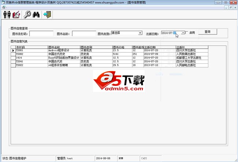The height and width of the screenshot is (162, 238).
Task: Click barcode cell 1414
Action: click(x=32, y=58)
